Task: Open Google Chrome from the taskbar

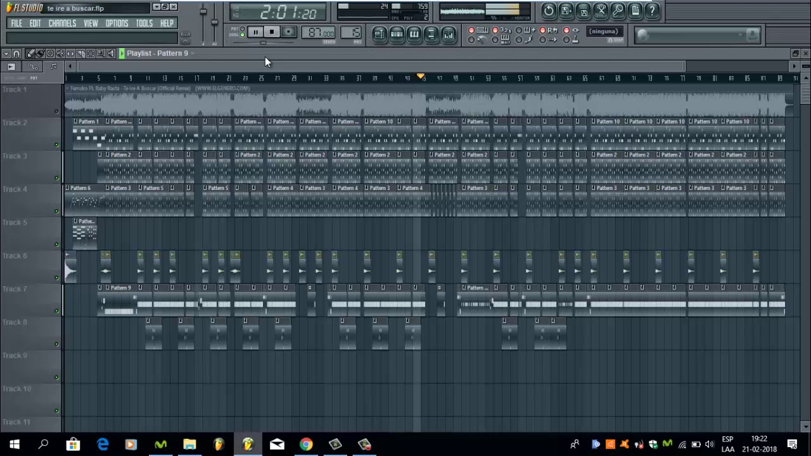Action: (306, 444)
